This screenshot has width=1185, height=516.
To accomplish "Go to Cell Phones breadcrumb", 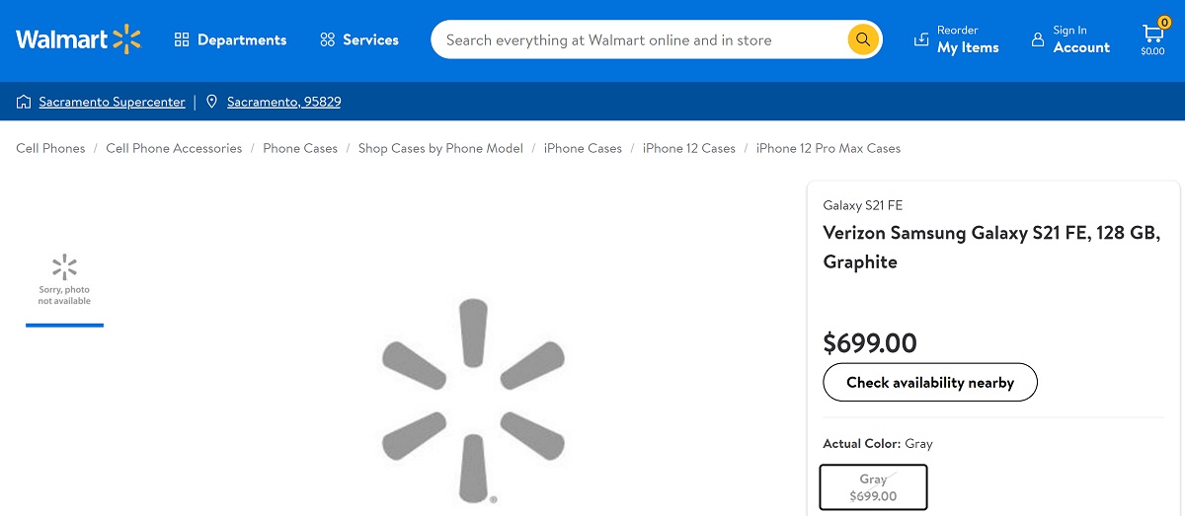I will coord(50,148).
